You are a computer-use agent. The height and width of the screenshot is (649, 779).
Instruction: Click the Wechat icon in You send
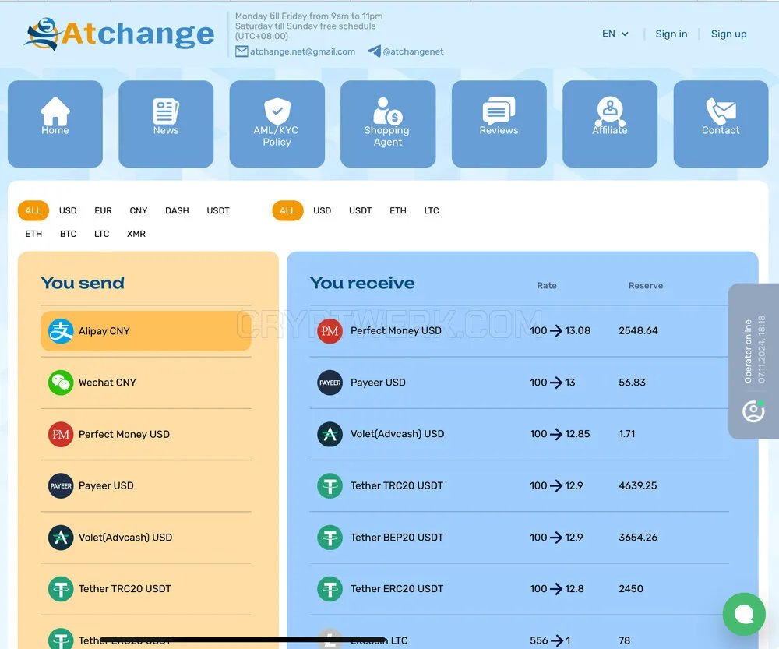61,383
